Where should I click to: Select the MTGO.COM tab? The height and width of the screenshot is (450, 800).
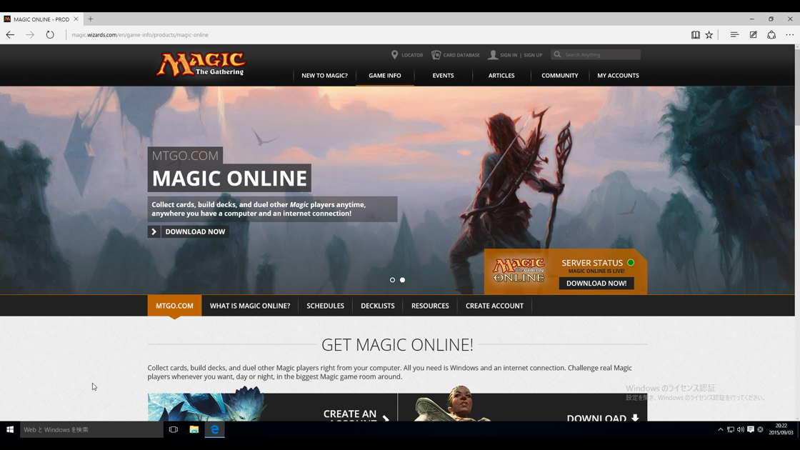174,306
